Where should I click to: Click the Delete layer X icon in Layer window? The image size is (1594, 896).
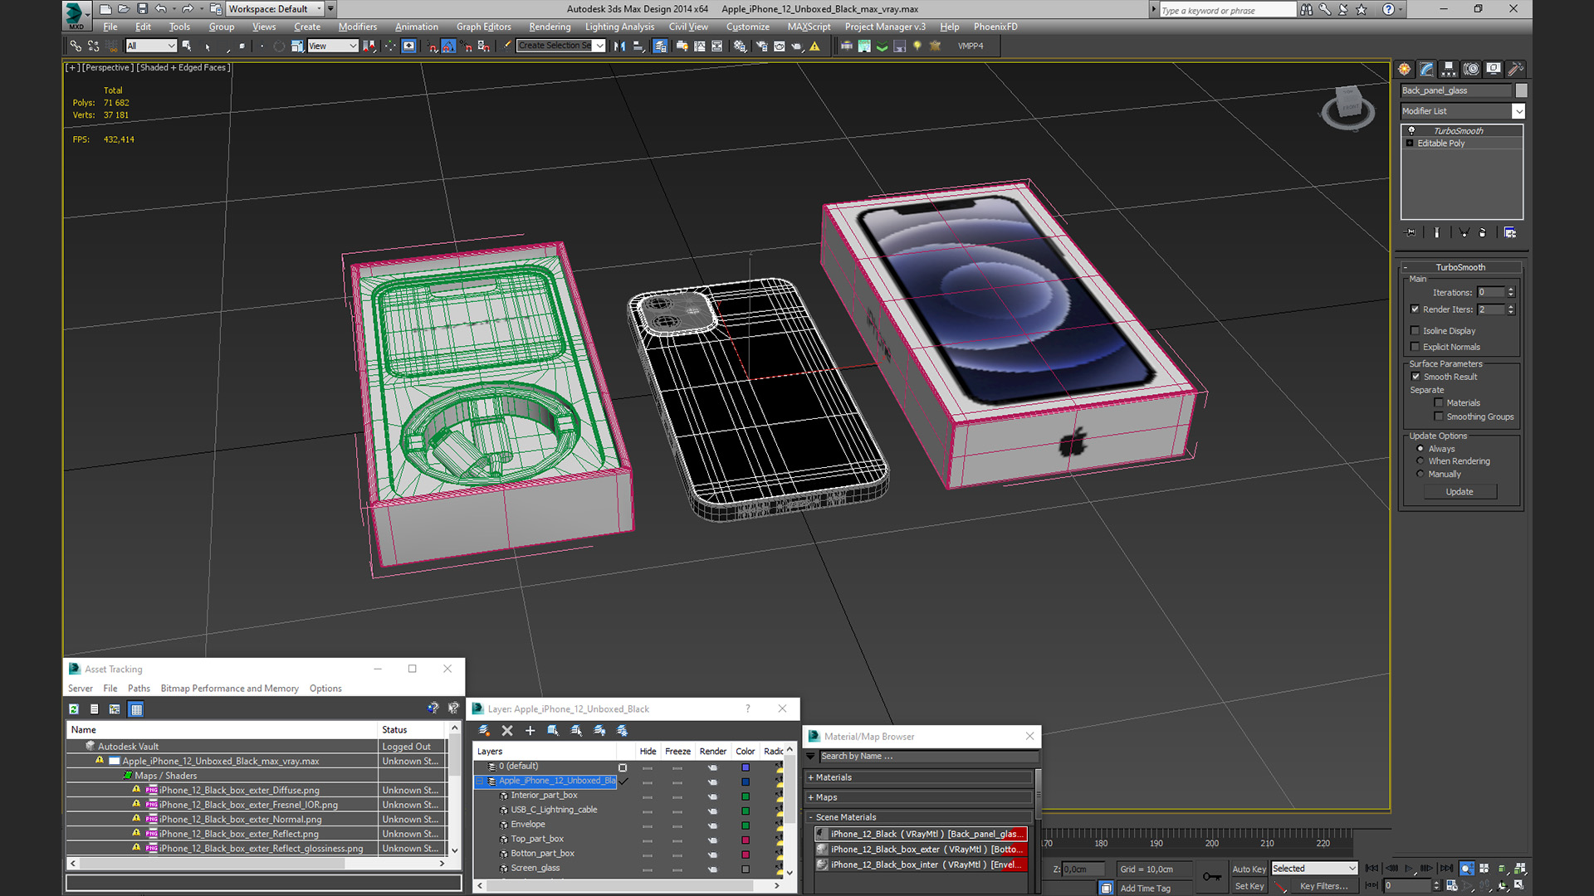[x=507, y=731]
